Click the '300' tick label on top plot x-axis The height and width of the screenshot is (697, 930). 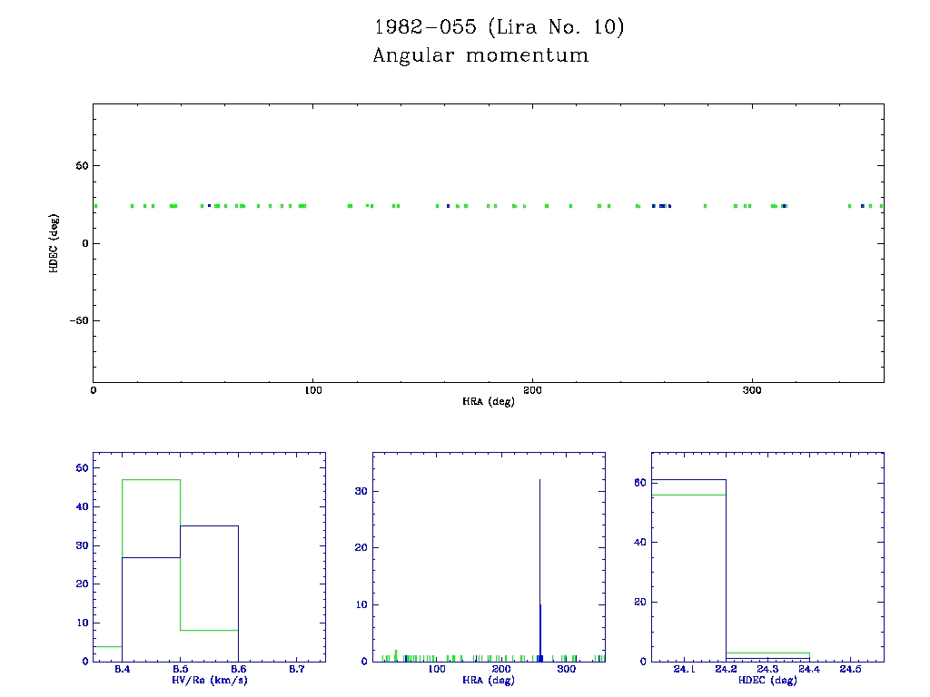[x=751, y=390]
